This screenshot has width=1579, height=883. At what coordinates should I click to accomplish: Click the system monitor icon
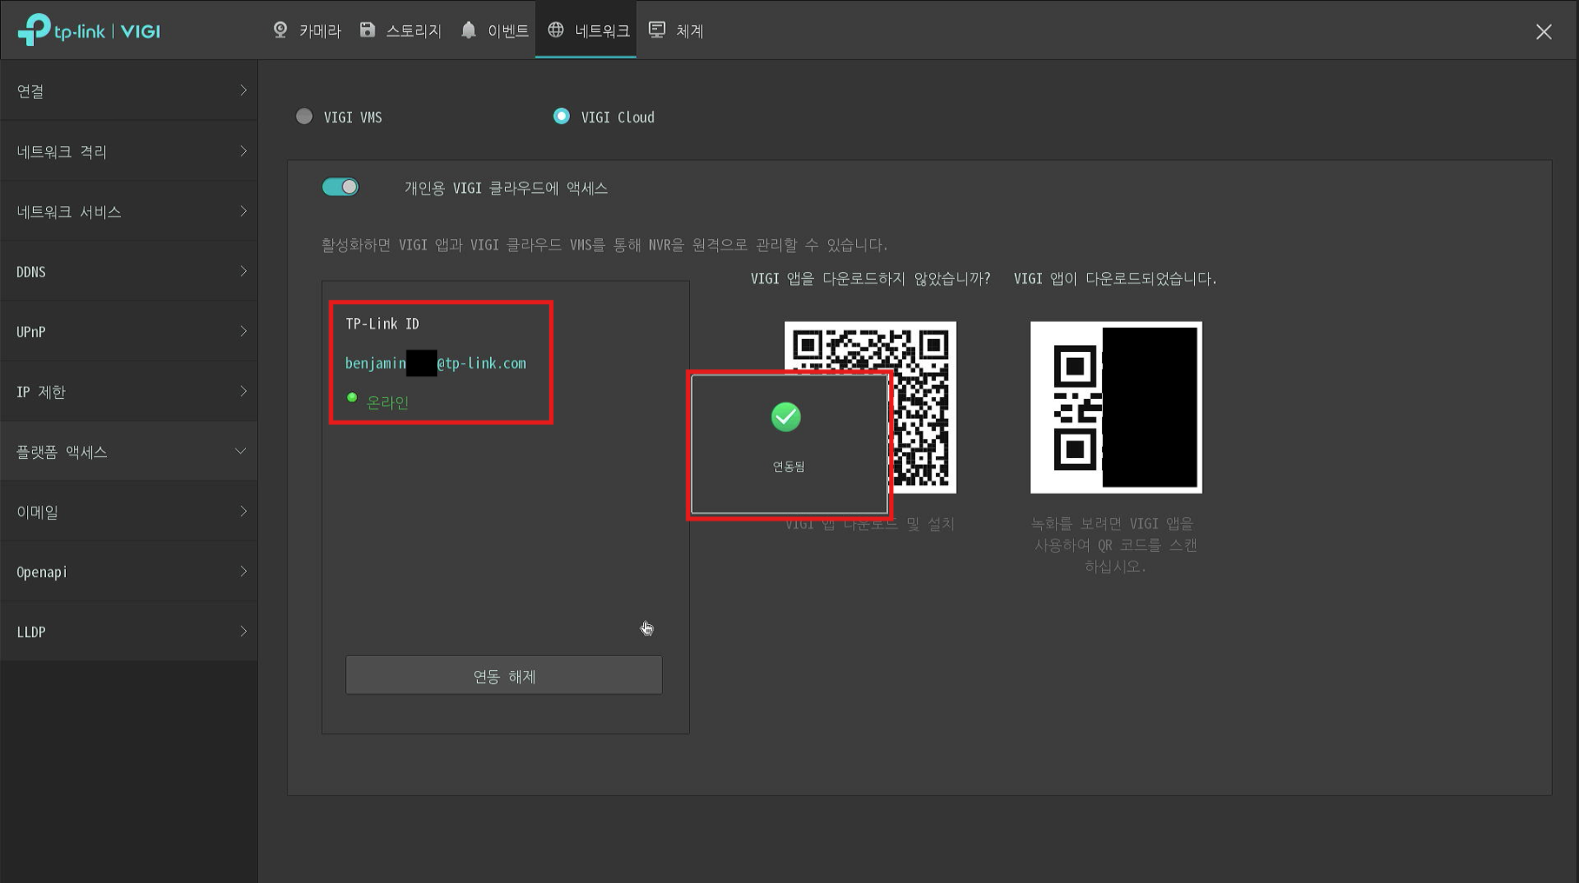coord(657,30)
